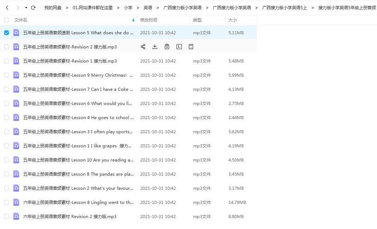Screen dimensions: 377x229
Task: Sort by the 修改时间 column header
Action: point(149,20)
